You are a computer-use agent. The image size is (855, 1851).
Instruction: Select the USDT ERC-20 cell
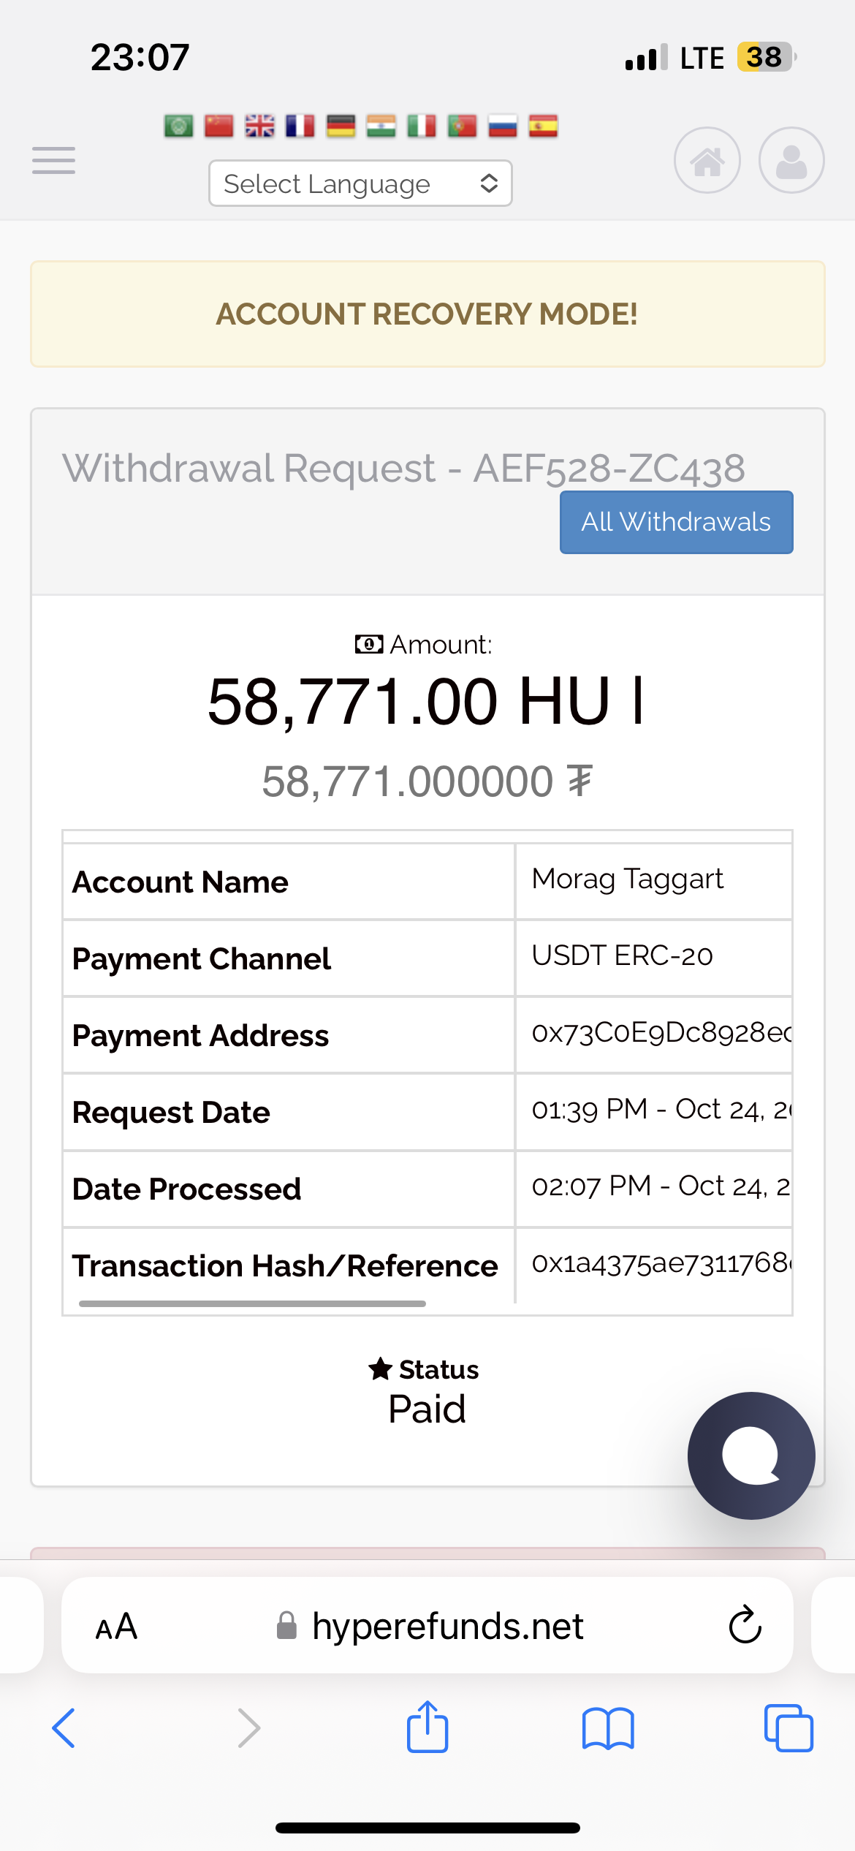653,958
